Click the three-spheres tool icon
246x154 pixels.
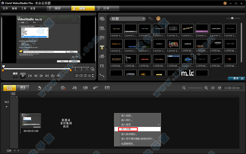(x=96, y=88)
